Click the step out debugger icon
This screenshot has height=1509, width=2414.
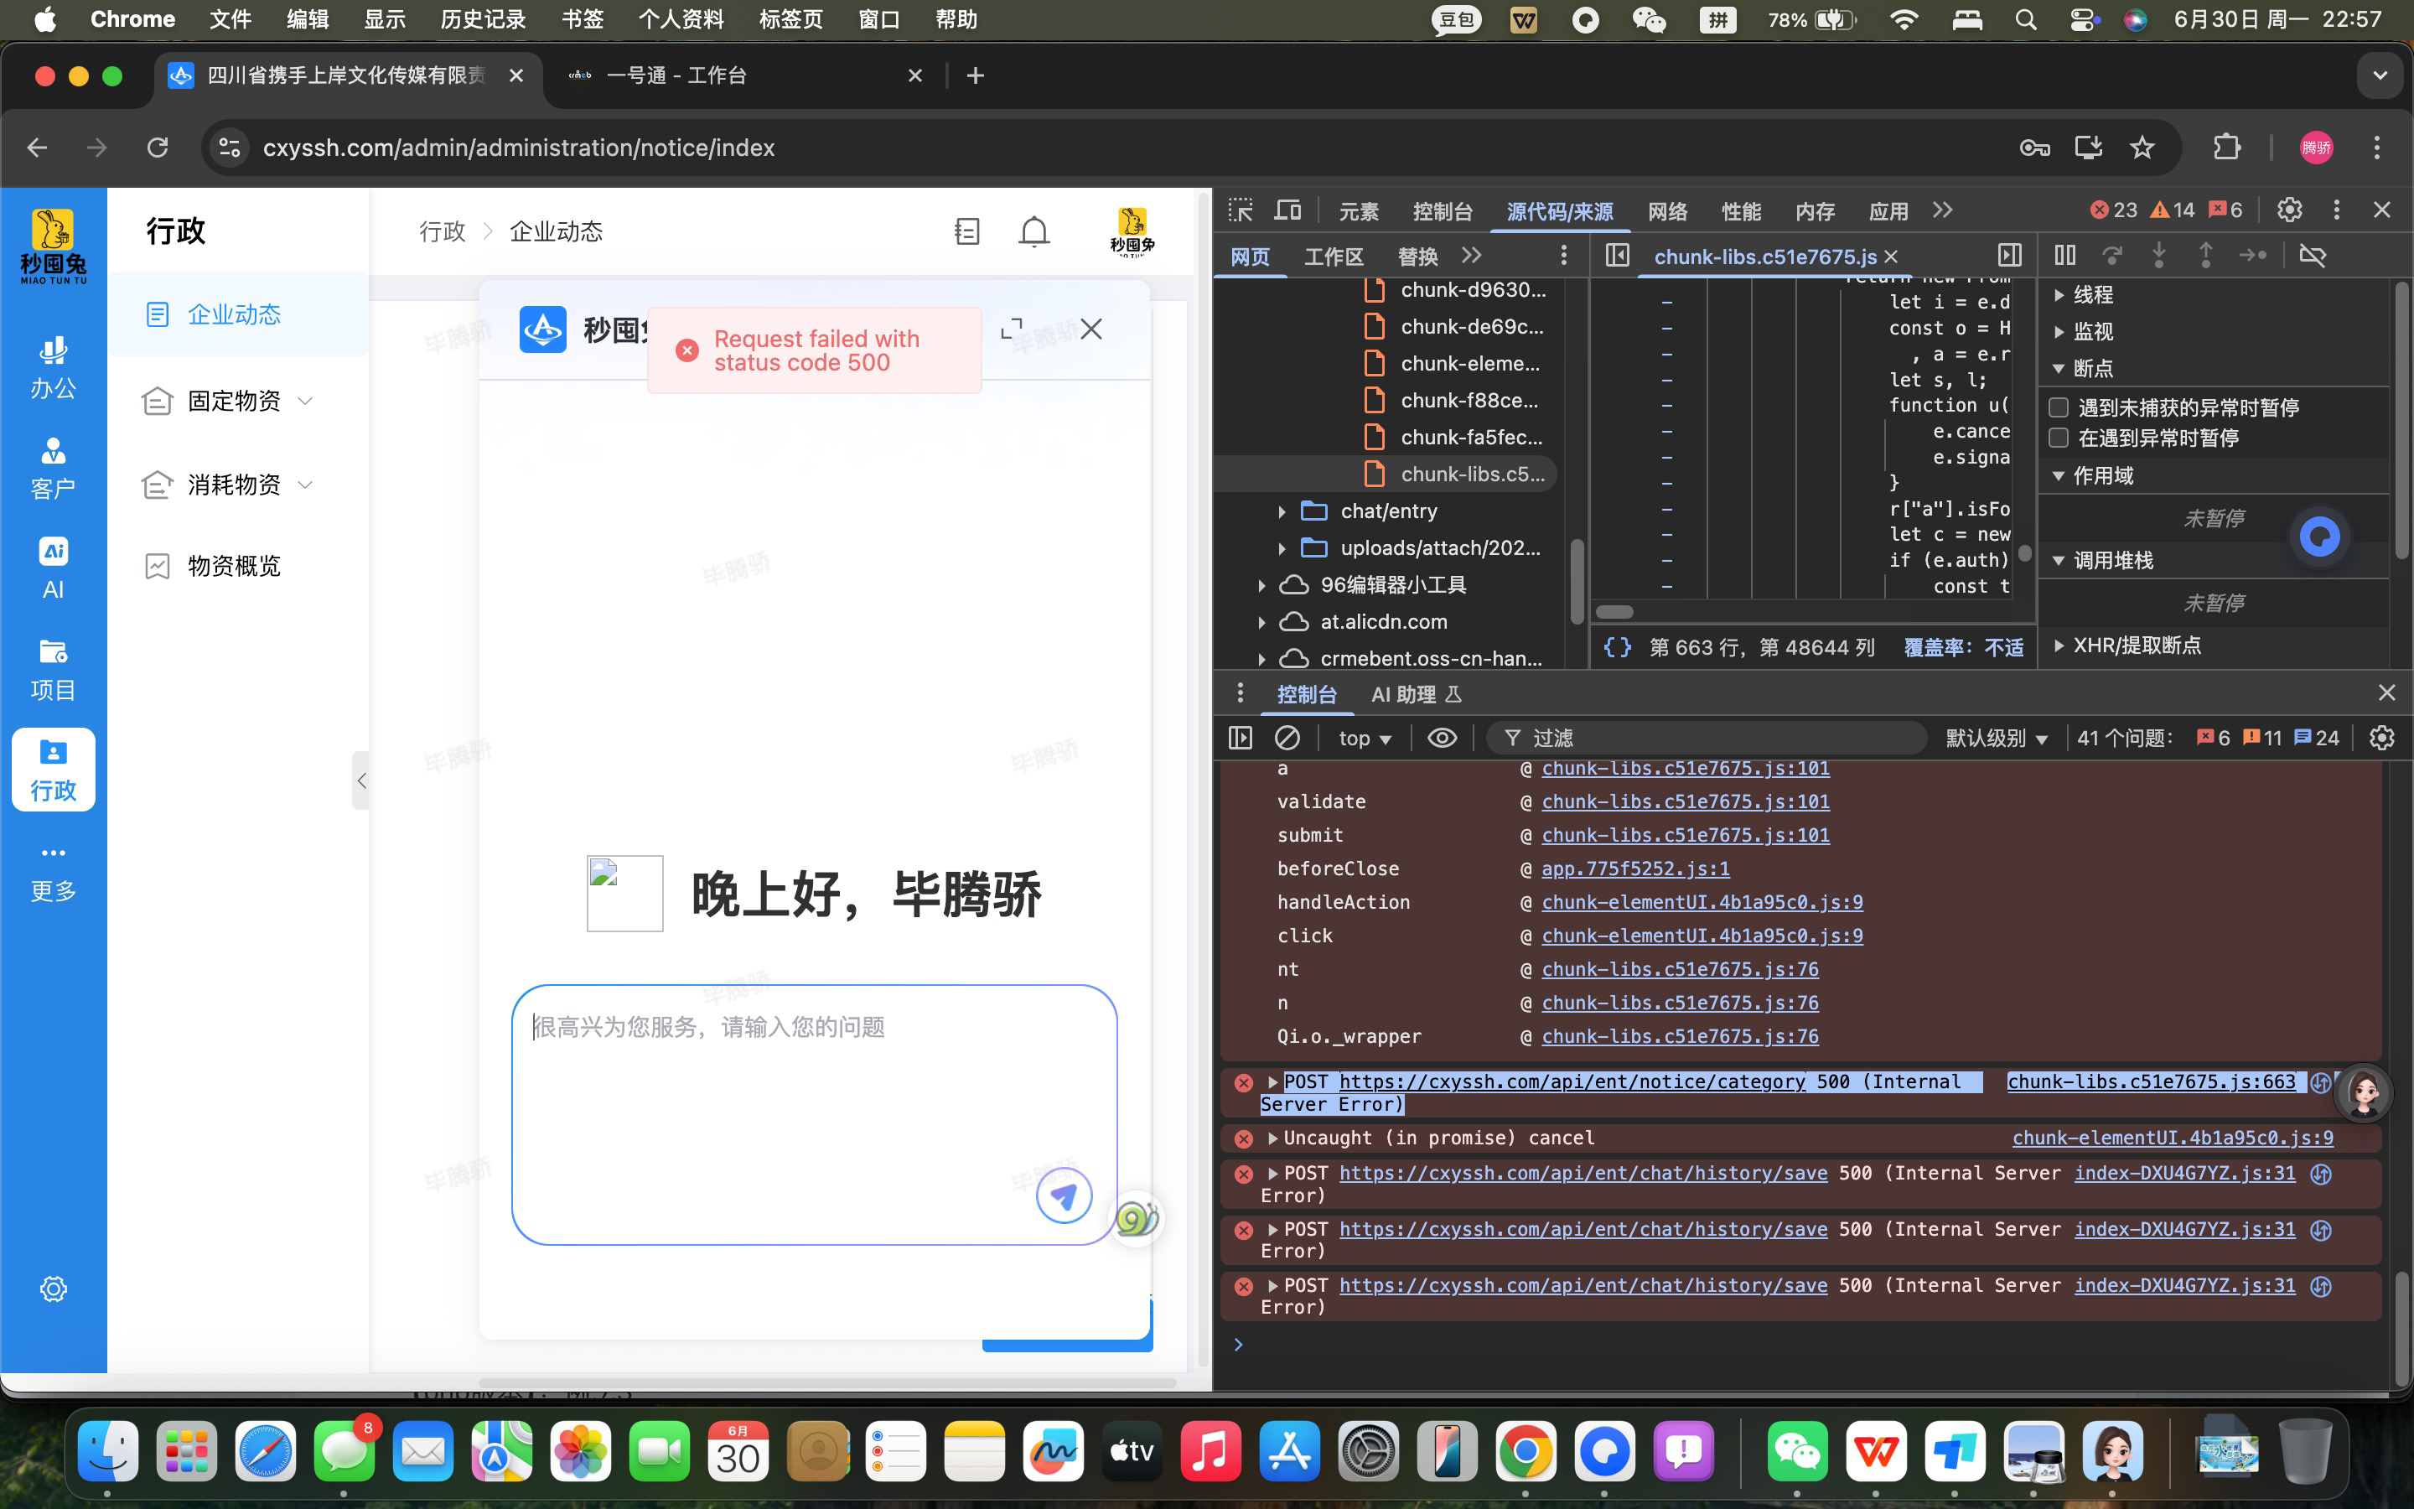pos(2205,256)
